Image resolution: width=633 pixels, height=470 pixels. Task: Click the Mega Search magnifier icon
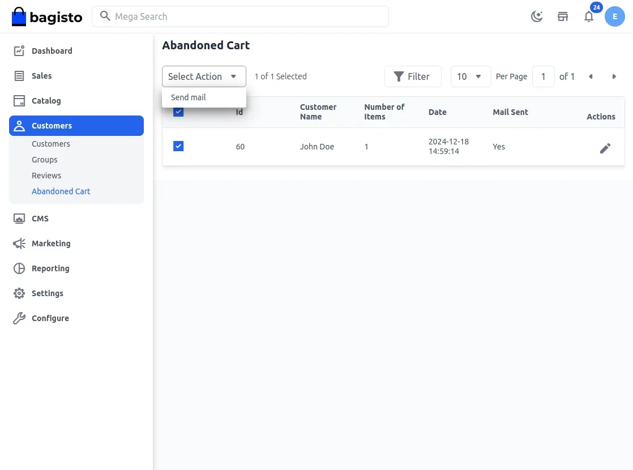click(105, 16)
